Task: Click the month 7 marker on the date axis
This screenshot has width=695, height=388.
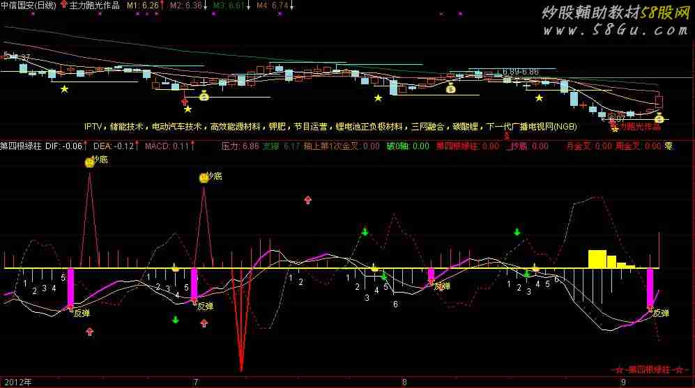Action: coord(195,382)
